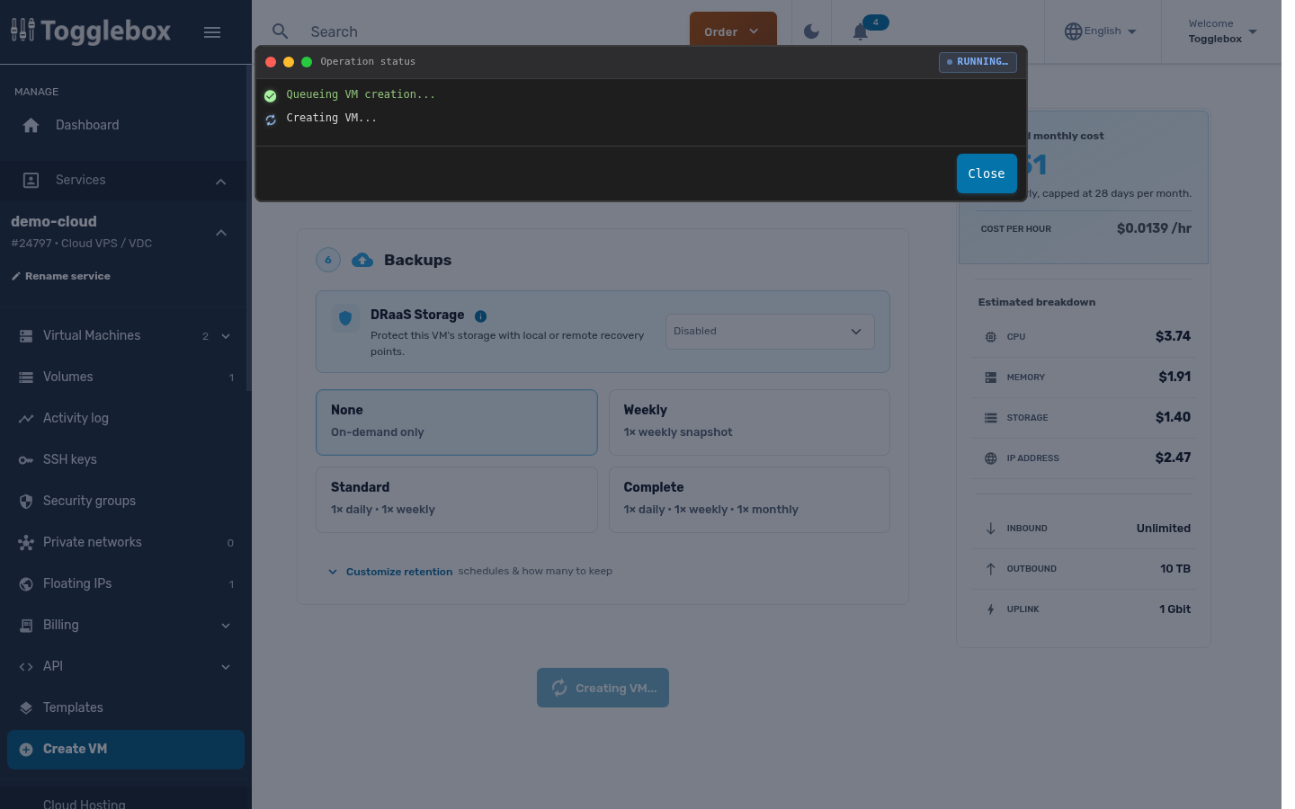
Task: Open Templates in the sidebar
Action: [125, 708]
